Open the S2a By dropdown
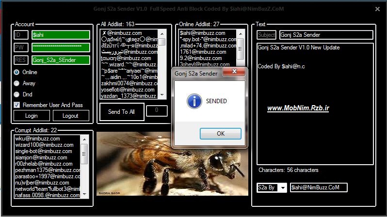Viewport: 387px width, 217px height. 283,187
